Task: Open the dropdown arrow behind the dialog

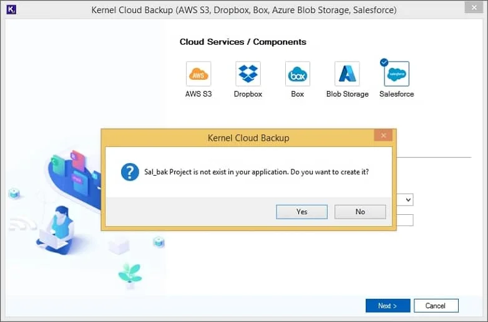Action: tap(408, 200)
